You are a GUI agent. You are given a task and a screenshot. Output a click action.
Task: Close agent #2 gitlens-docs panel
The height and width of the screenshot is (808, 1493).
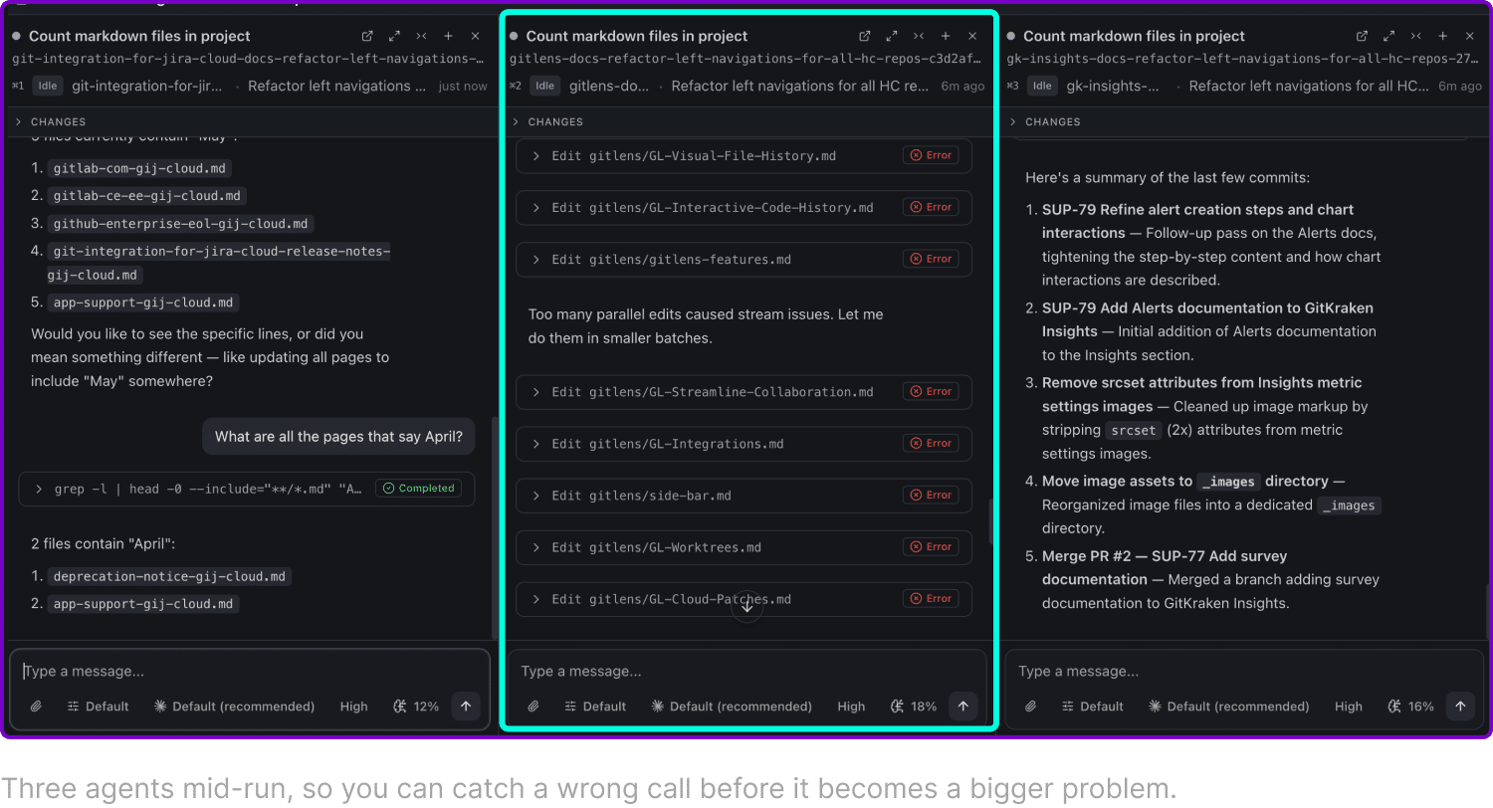point(972,36)
